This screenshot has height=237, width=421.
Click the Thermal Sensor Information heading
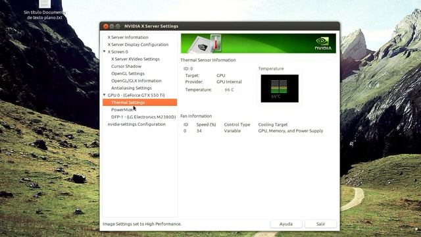[x=208, y=60]
